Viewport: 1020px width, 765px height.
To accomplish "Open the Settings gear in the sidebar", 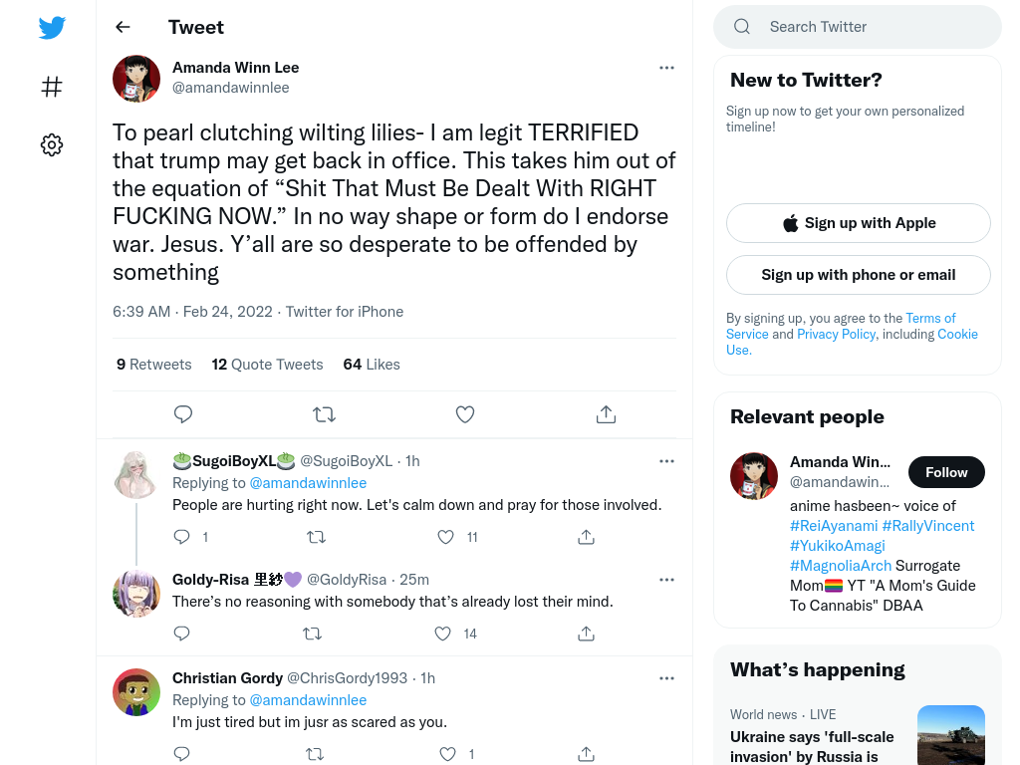I will (52, 144).
